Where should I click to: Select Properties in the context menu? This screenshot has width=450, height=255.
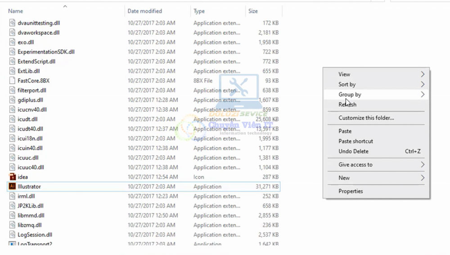point(351,191)
